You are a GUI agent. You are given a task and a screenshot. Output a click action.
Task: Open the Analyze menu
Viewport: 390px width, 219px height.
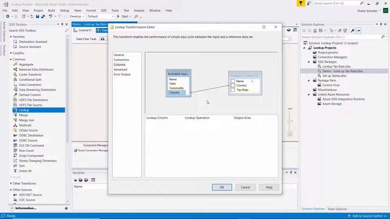(x=139, y=10)
